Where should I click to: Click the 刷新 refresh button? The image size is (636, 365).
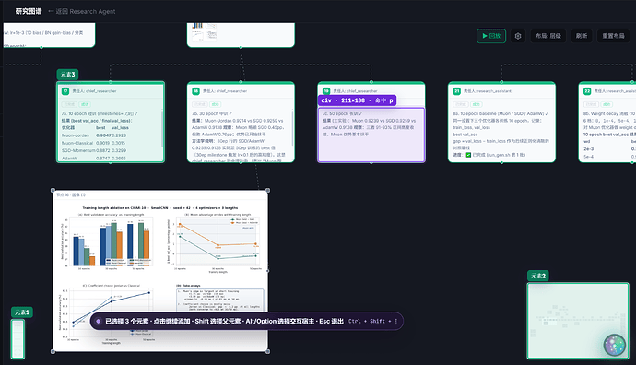[x=582, y=36]
